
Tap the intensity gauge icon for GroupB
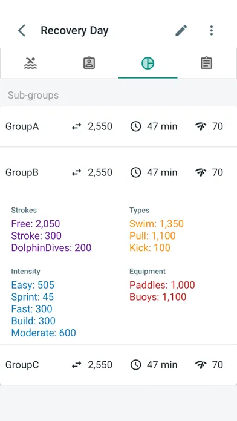(201, 172)
